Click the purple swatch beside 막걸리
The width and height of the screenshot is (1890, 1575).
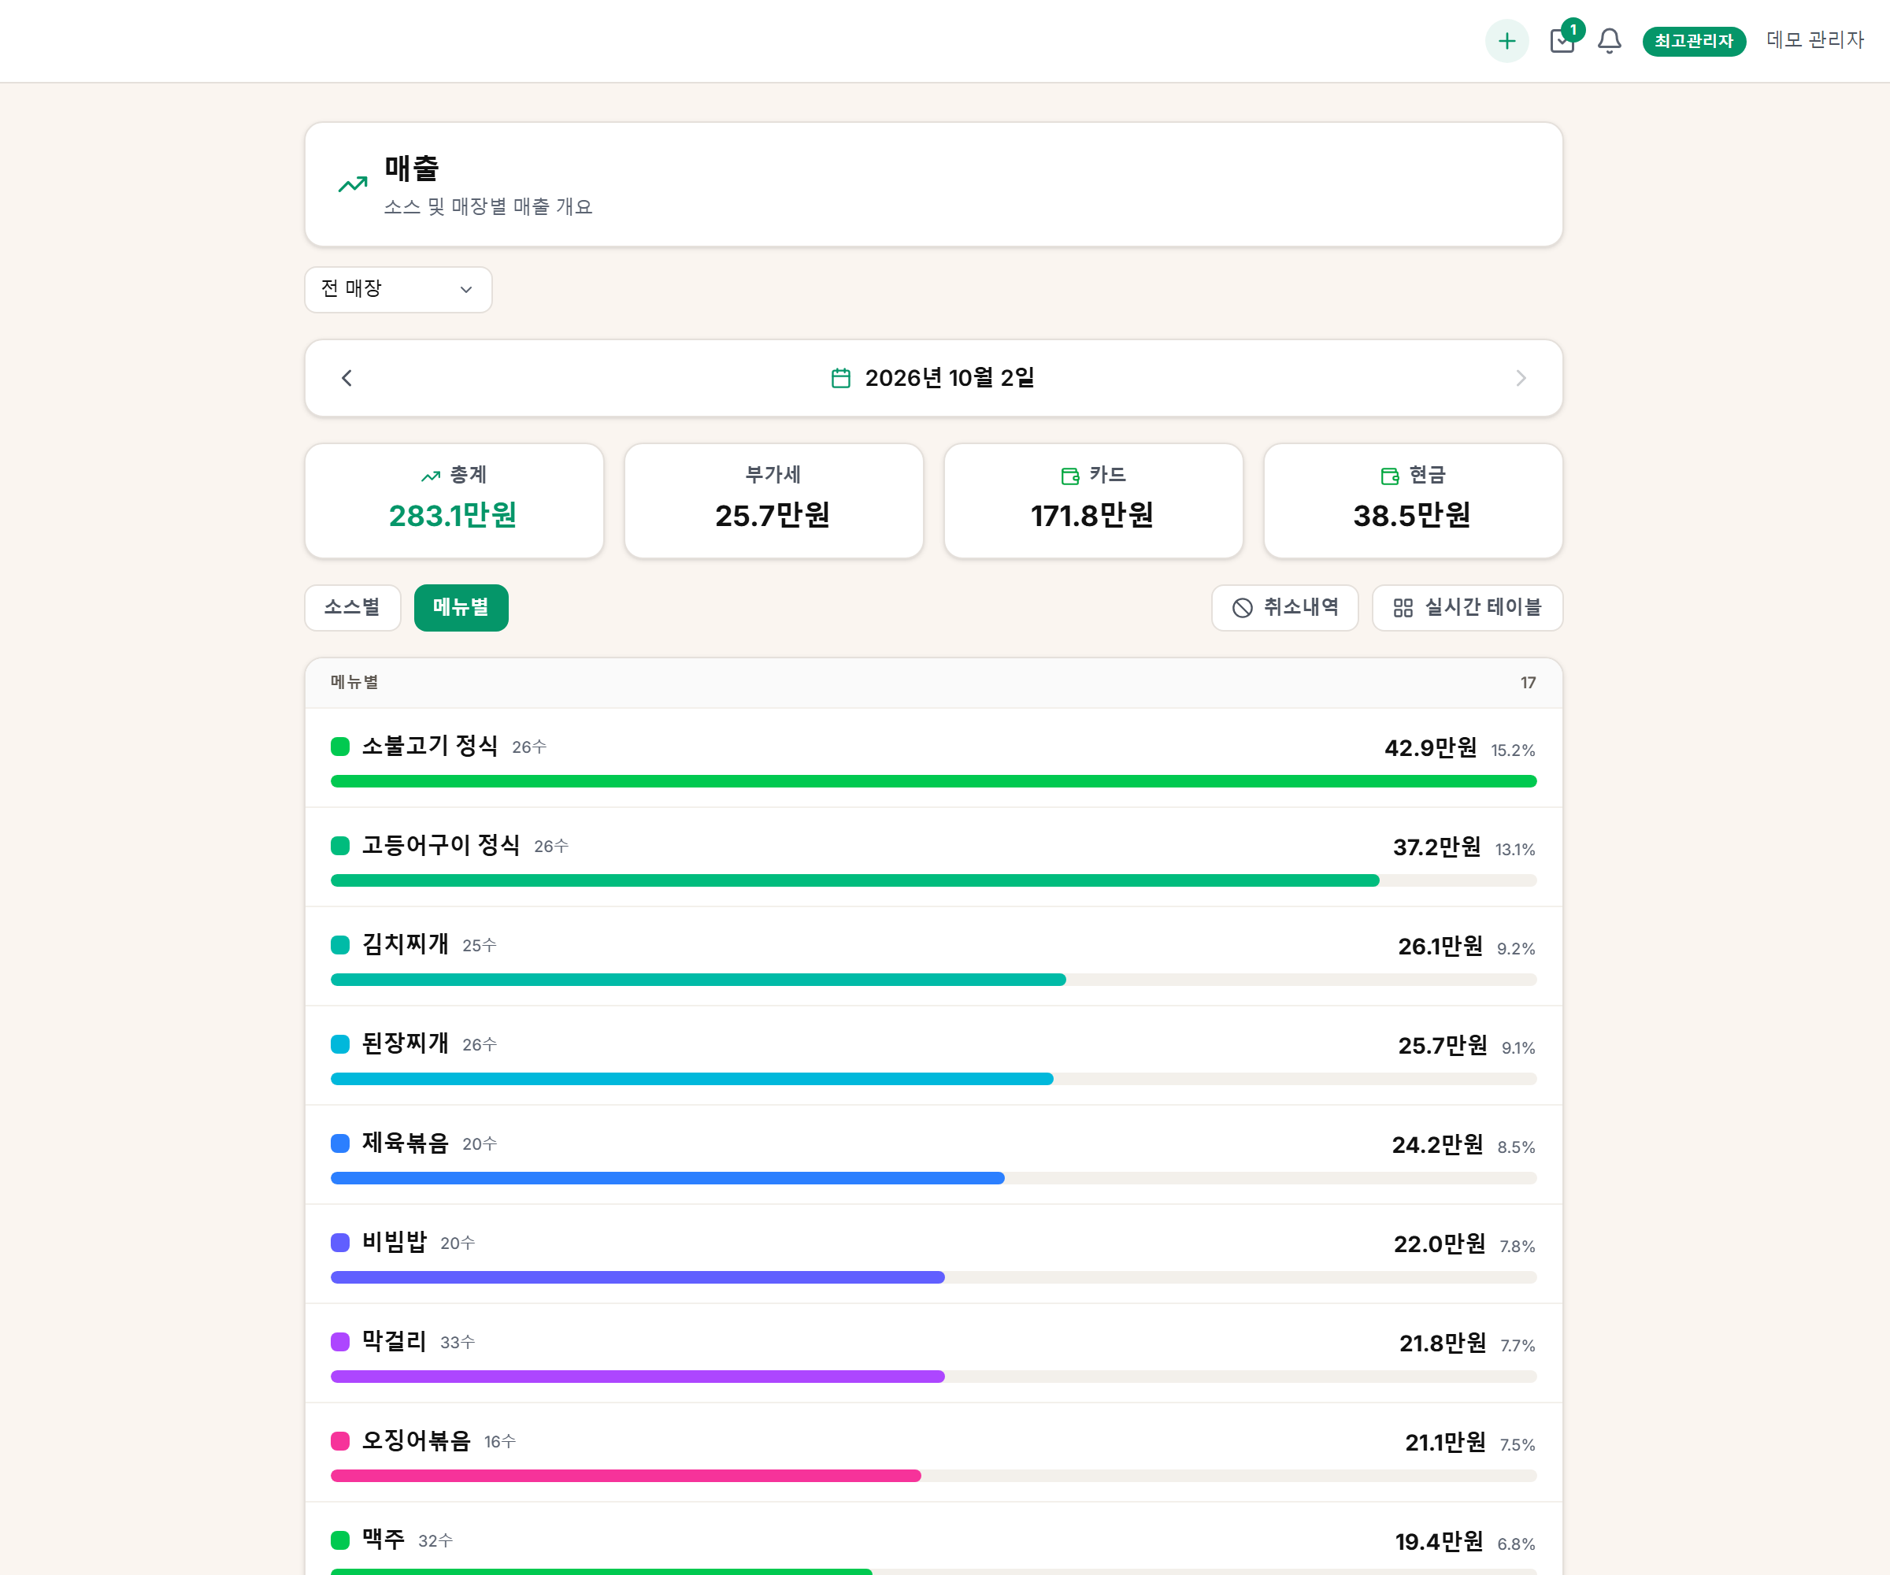coord(340,1341)
